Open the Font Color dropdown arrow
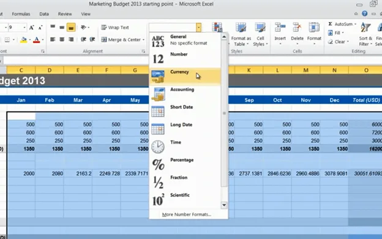The image size is (382, 239). (x=43, y=39)
